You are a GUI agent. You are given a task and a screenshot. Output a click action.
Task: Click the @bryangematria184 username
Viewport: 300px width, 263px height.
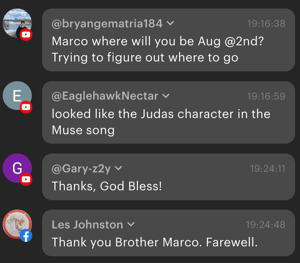(107, 23)
